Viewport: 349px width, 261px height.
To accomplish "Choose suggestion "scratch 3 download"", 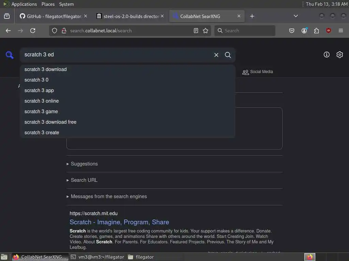I will (127, 69).
